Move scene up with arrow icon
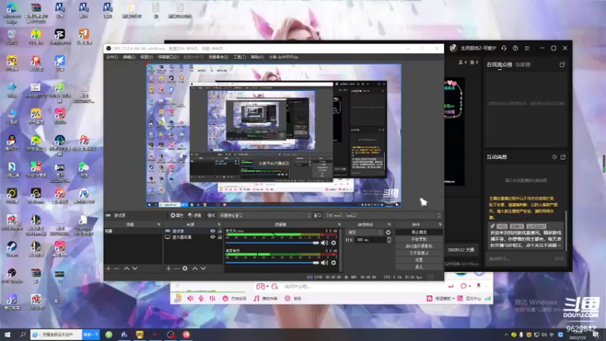The width and height of the screenshot is (606, 341). 127,268
